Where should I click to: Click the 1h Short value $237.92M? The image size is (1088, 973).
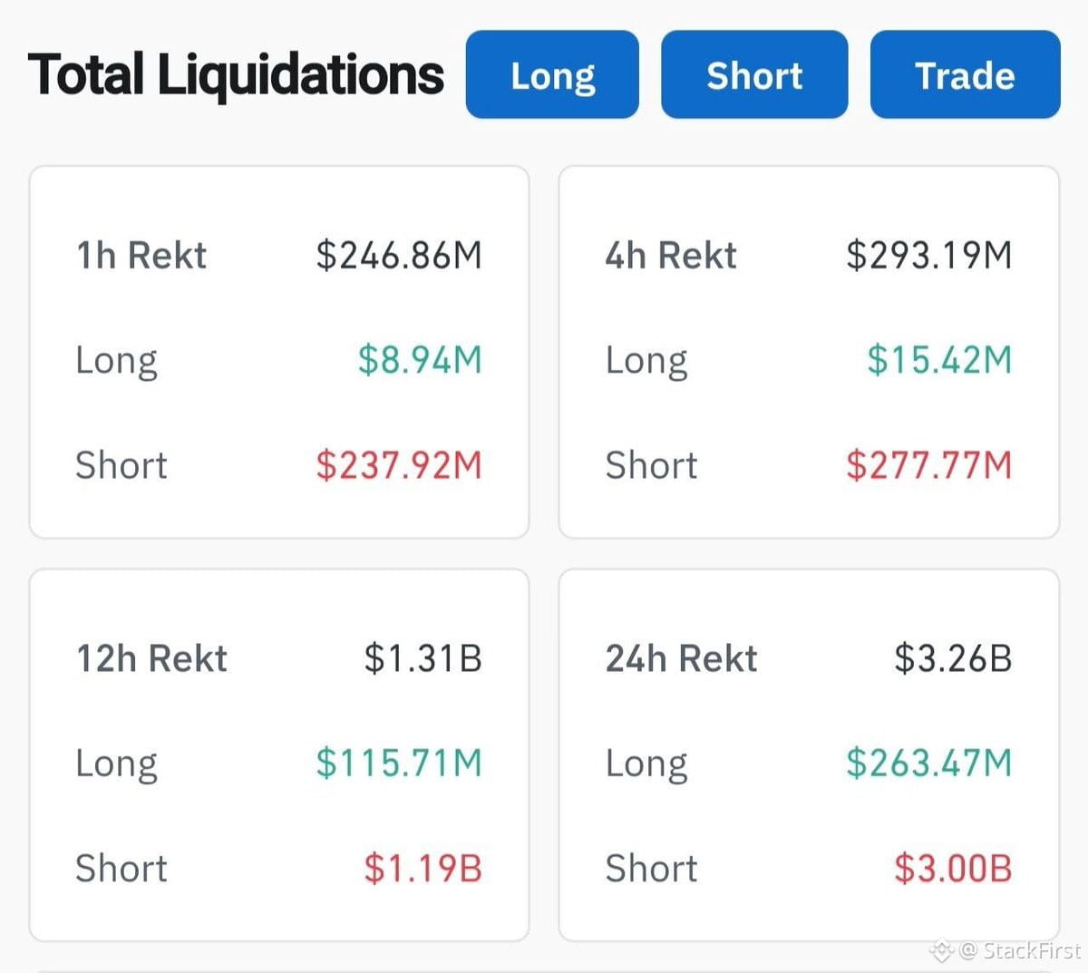point(399,465)
